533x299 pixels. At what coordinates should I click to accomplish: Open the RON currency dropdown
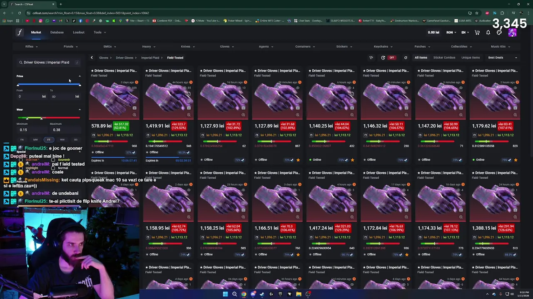pyautogui.click(x=451, y=32)
